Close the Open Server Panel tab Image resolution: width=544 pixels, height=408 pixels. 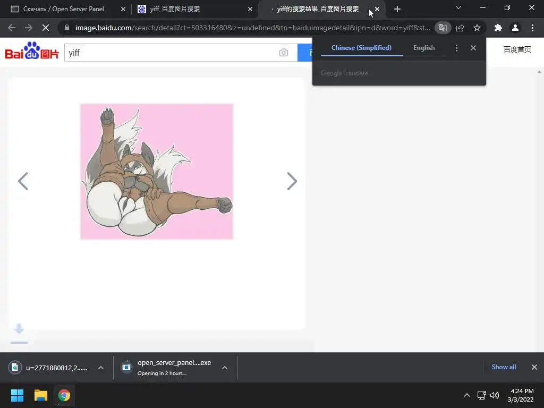point(123,9)
